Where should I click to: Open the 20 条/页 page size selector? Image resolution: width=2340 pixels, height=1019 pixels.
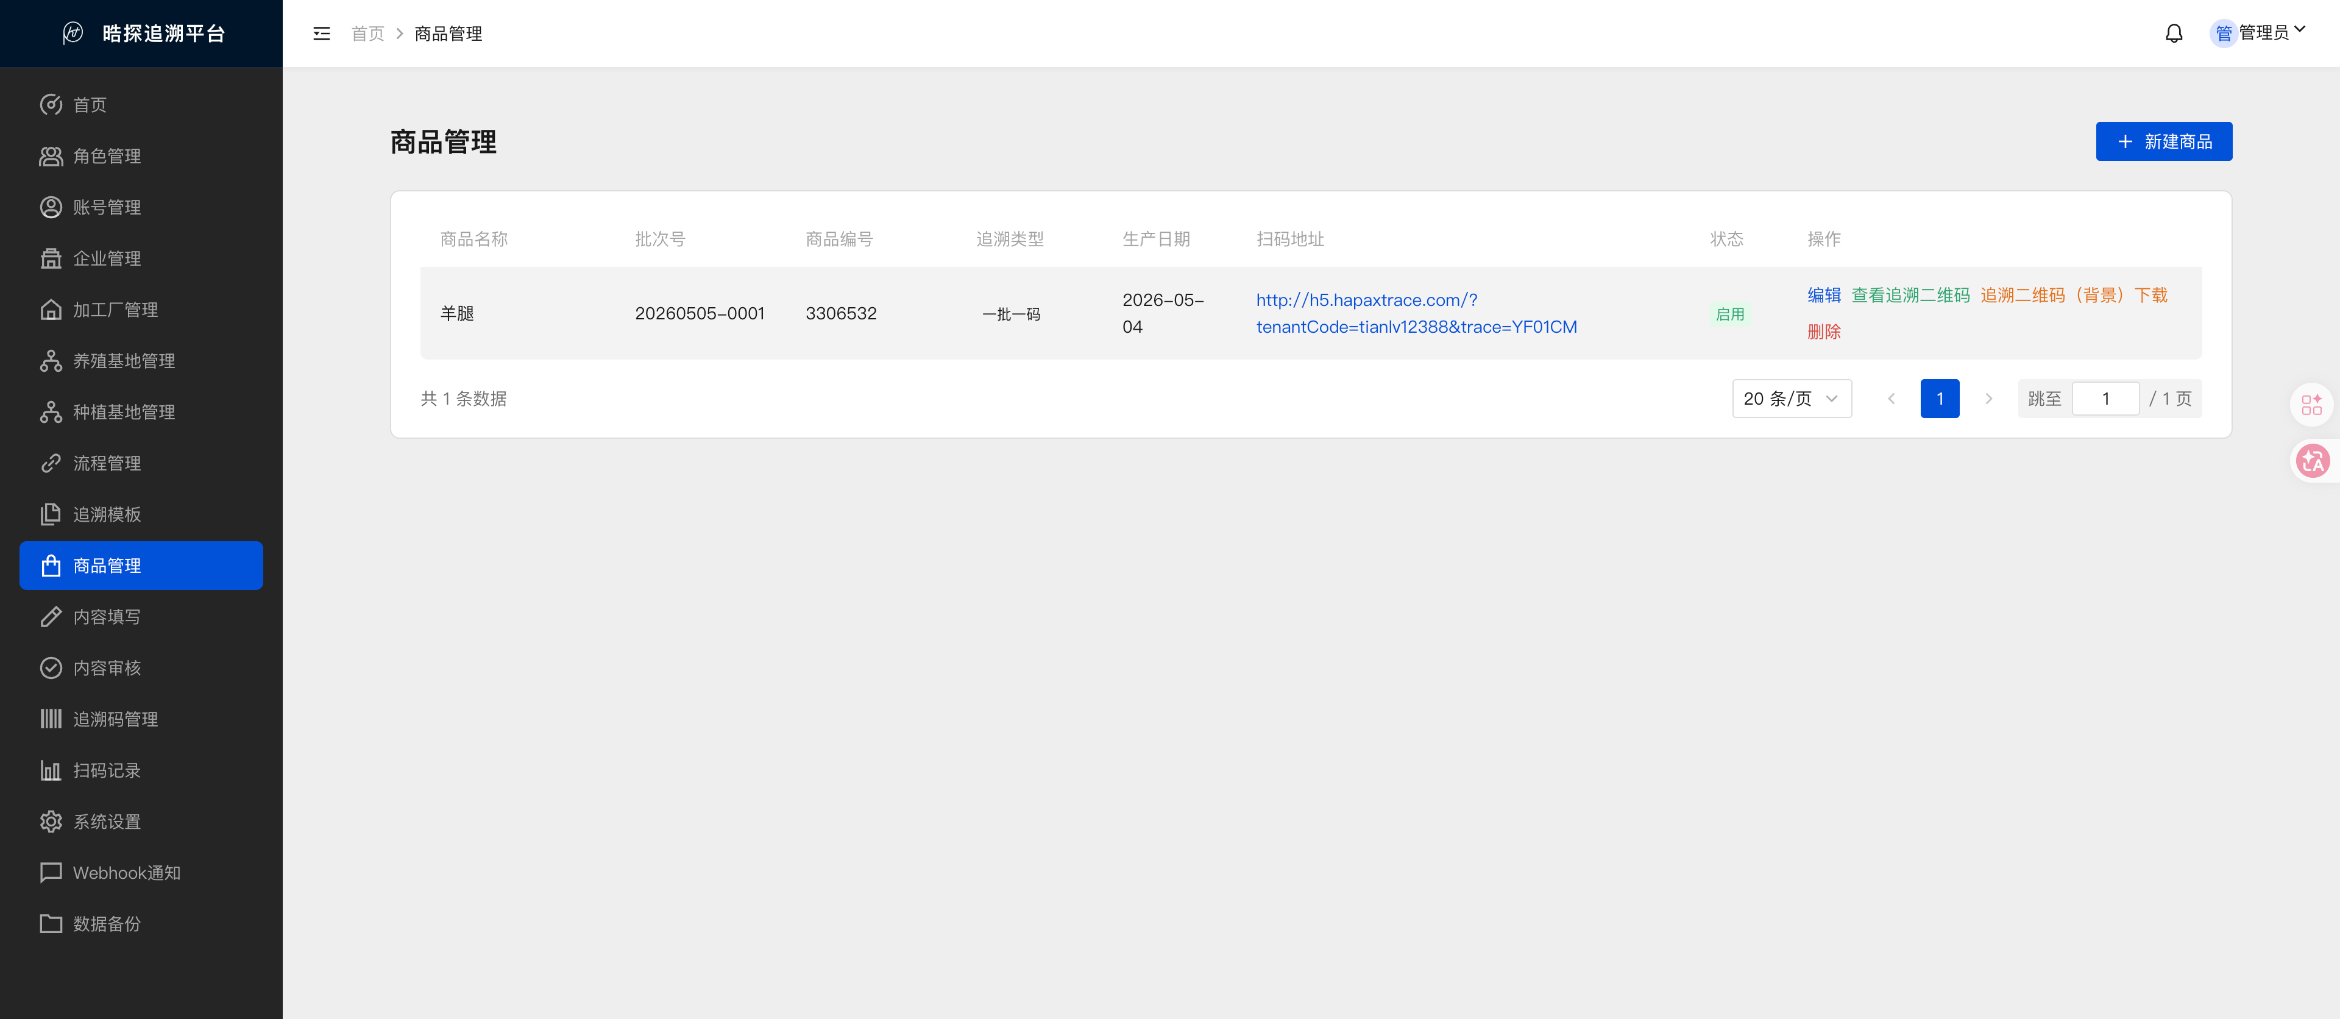tap(1792, 399)
